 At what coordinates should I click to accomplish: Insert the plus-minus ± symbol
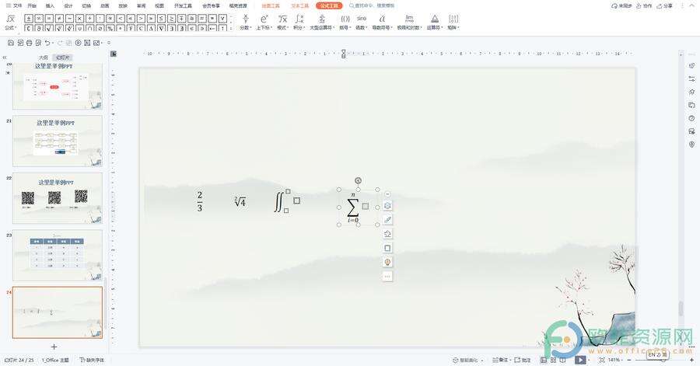point(28,19)
